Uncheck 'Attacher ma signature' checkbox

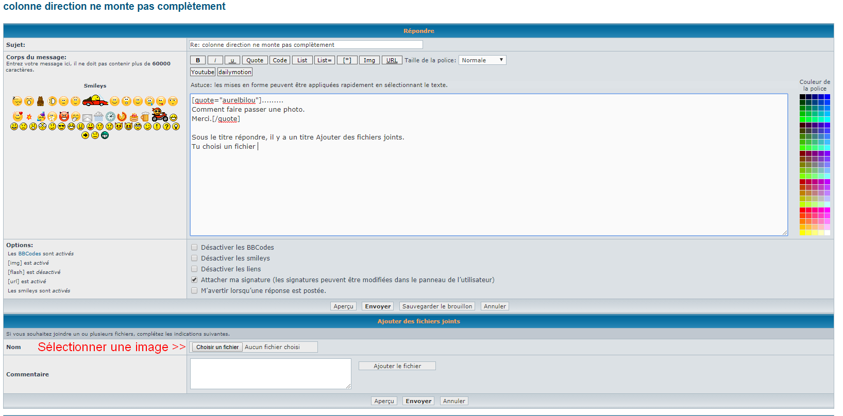194,280
